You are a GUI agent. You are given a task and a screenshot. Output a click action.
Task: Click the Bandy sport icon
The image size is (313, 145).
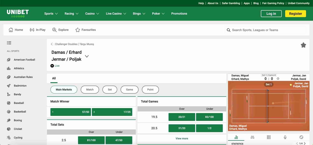(x=9, y=94)
